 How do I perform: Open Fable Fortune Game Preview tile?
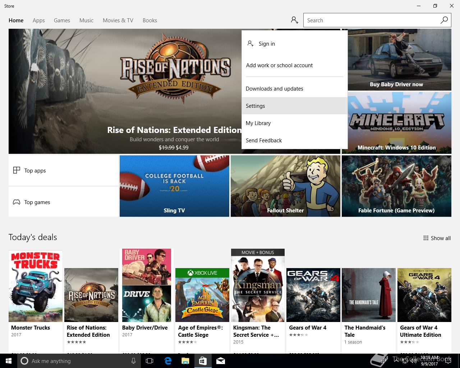(396, 186)
